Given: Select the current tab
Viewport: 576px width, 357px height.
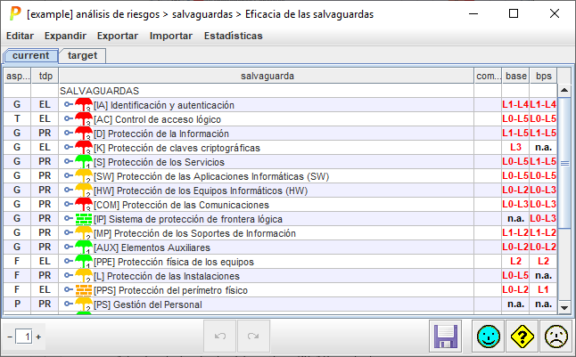Looking at the screenshot, I should pos(31,55).
